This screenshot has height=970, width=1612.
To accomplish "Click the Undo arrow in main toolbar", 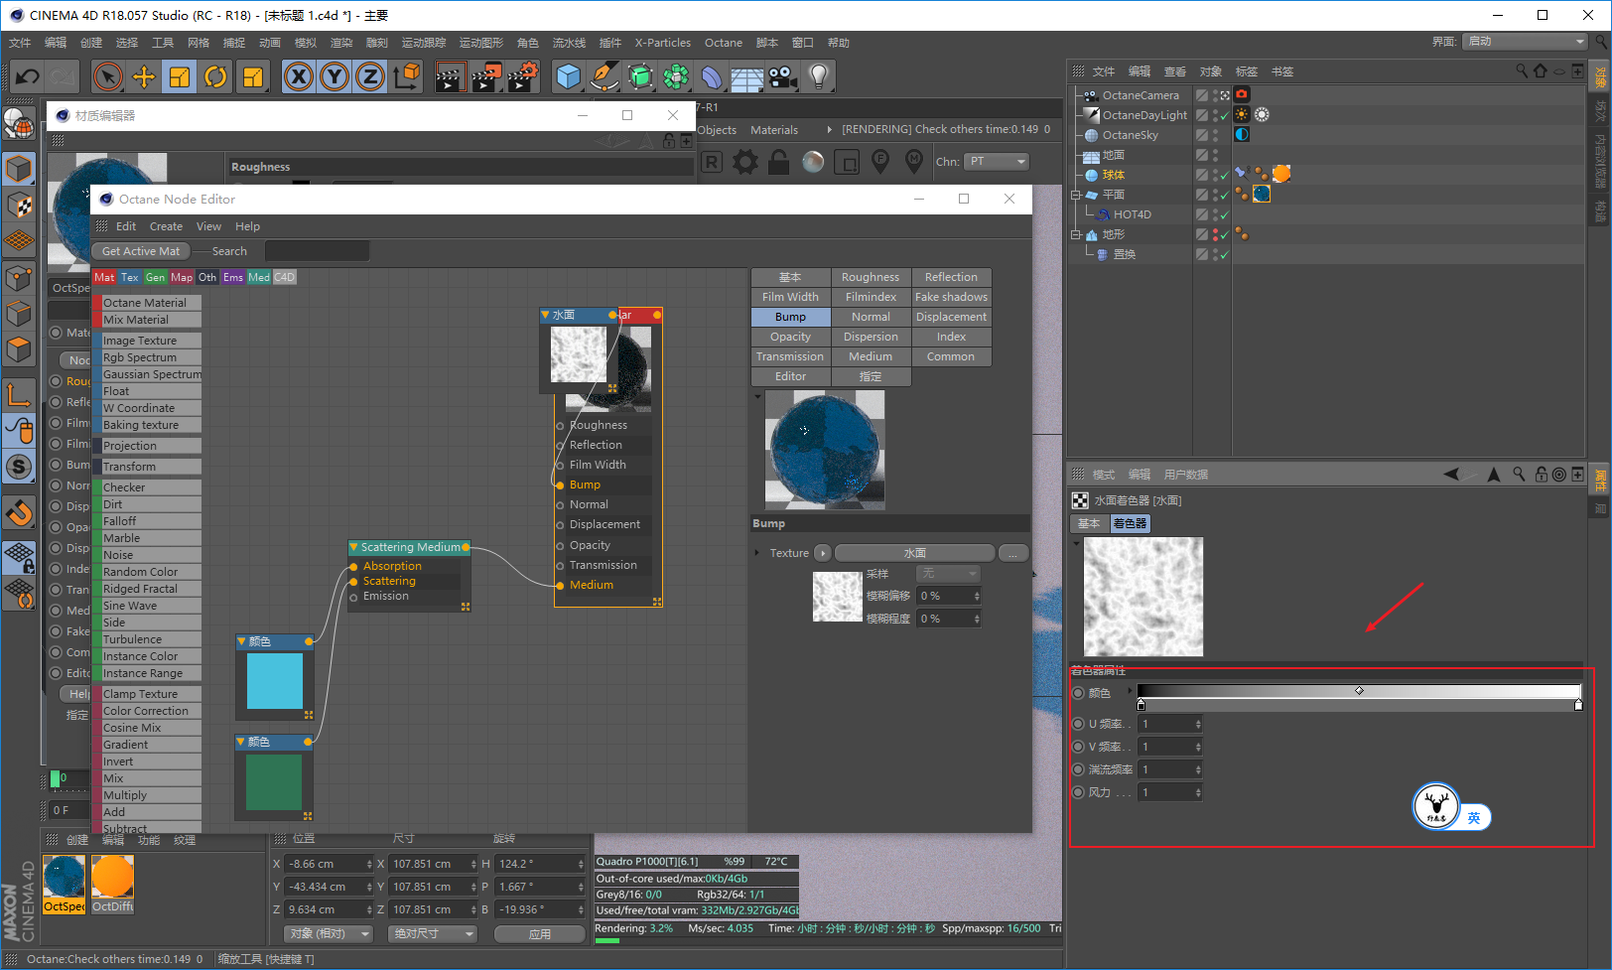I will (28, 76).
